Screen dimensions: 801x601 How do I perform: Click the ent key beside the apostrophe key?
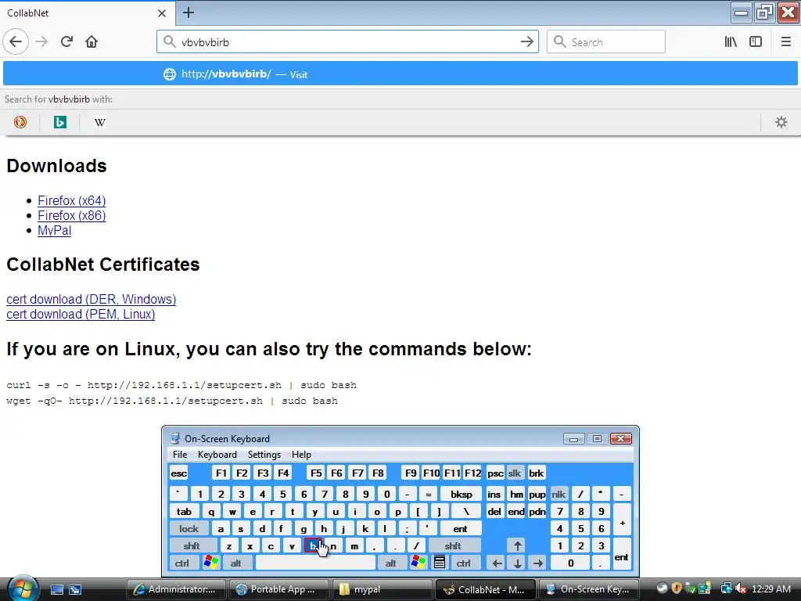460,529
